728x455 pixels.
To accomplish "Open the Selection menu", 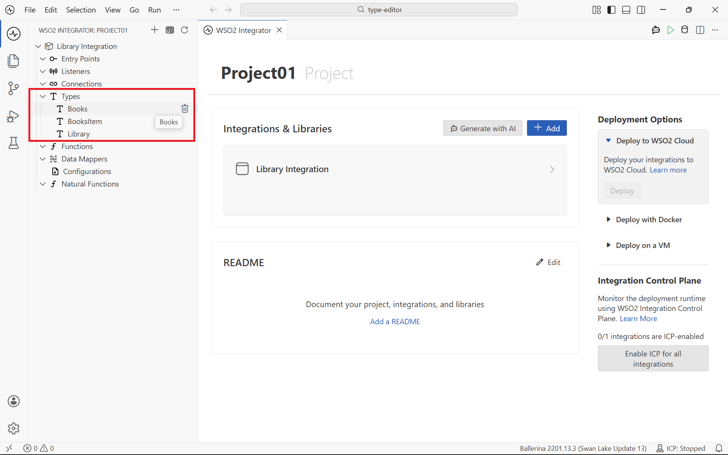I will pos(81,10).
